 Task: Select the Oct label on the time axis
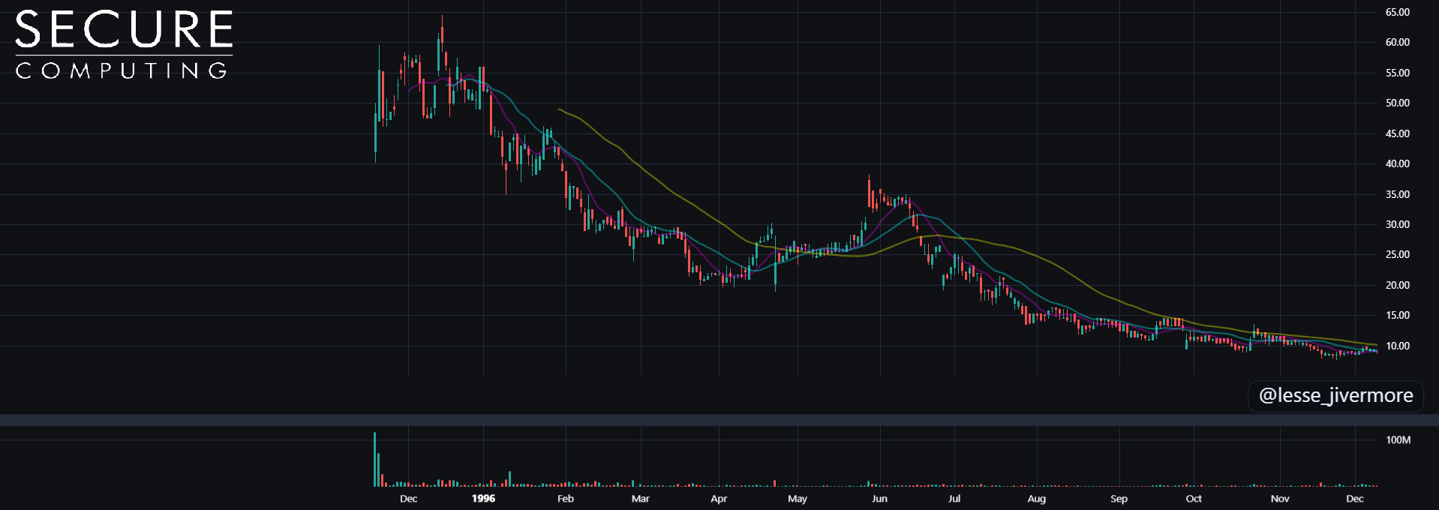(1194, 499)
